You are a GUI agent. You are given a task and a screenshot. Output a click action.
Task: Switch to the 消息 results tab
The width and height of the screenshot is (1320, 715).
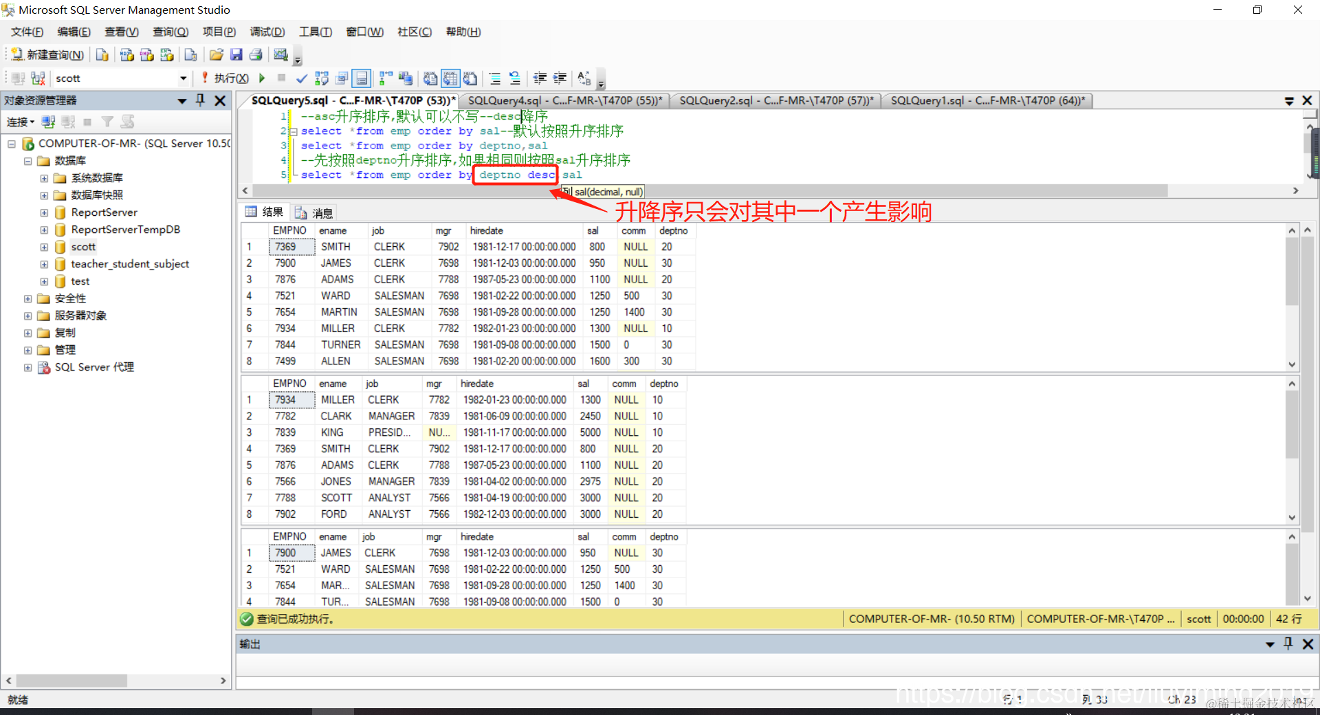coord(314,212)
